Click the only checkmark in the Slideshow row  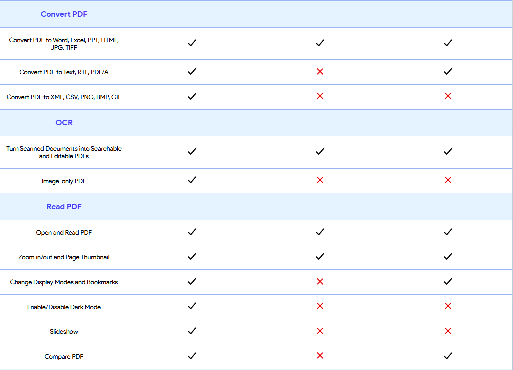click(192, 331)
